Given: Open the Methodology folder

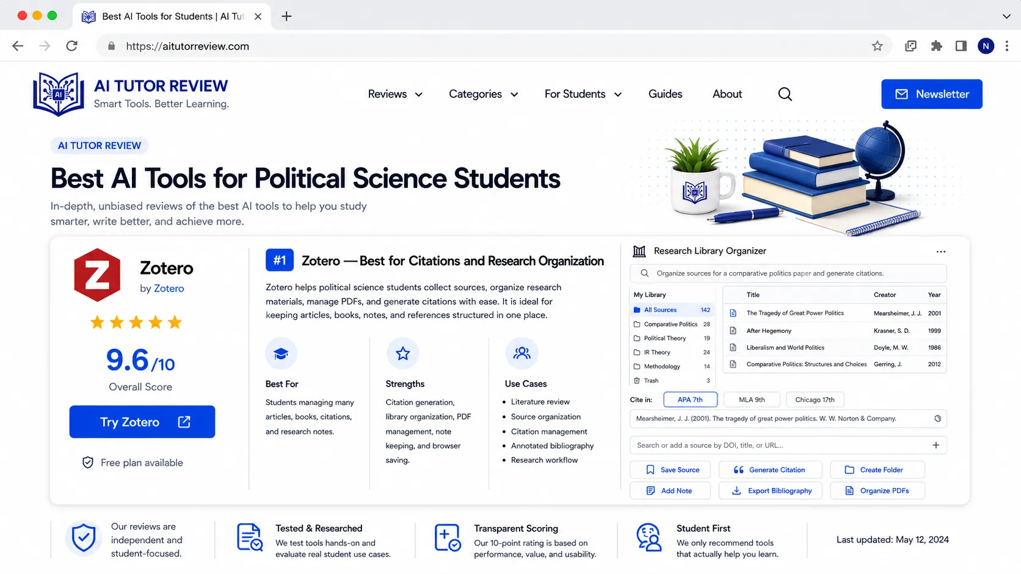Looking at the screenshot, I should (x=672, y=367).
